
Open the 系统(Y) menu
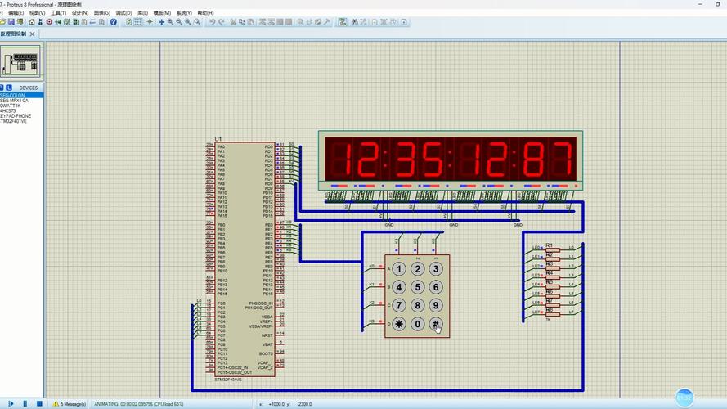coord(184,13)
